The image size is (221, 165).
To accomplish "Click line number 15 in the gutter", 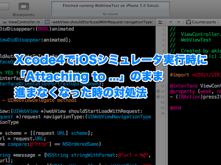I will (163, 108).
